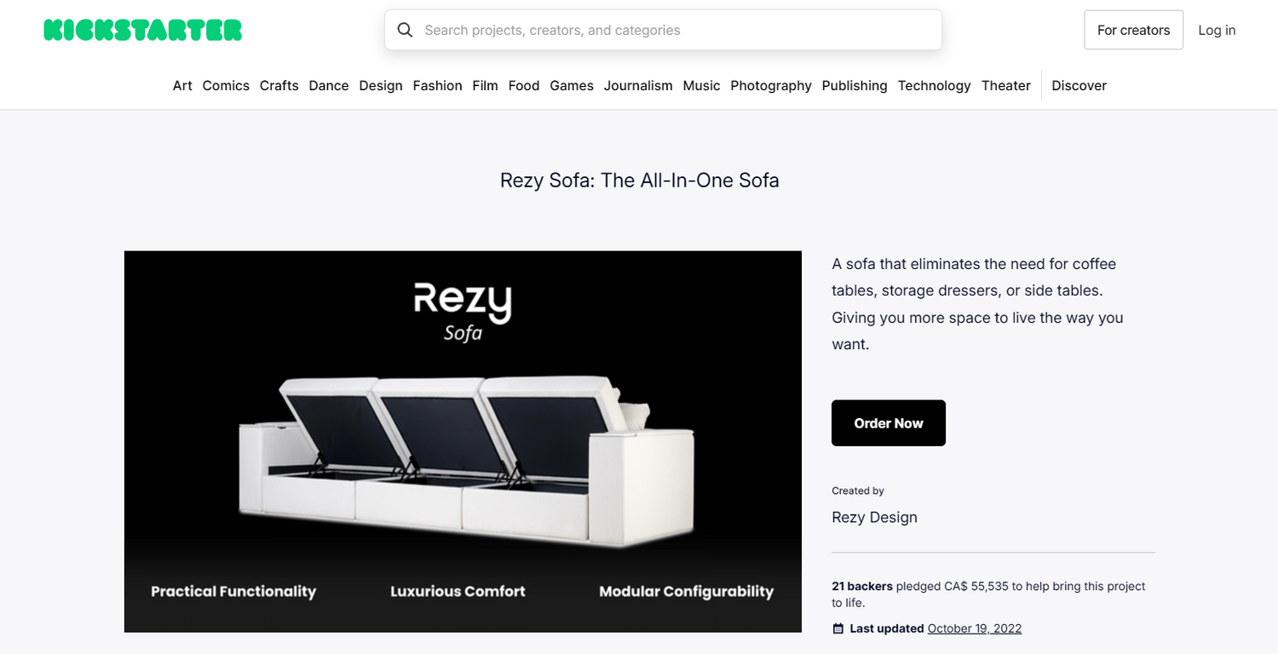Image resolution: width=1278 pixels, height=654 pixels.
Task: Focus the search projects input field
Action: [x=663, y=30]
